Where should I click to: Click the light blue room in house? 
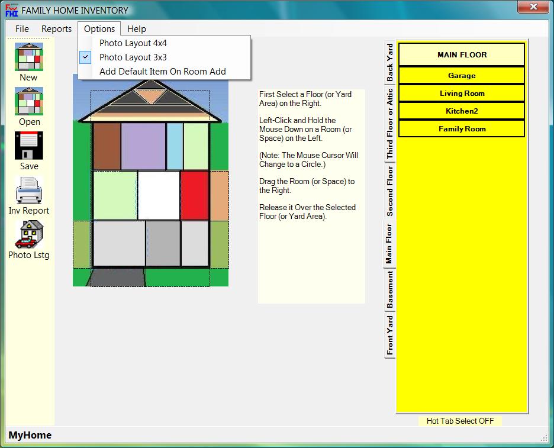[175, 146]
